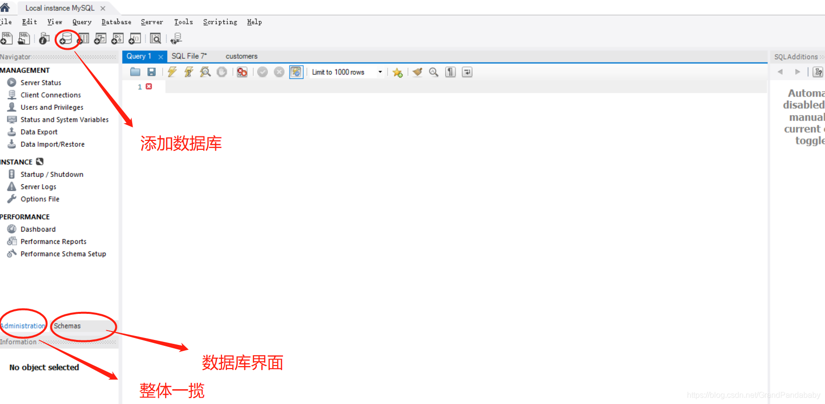Stop the running query hand icon
The image size is (825, 404).
[222, 72]
